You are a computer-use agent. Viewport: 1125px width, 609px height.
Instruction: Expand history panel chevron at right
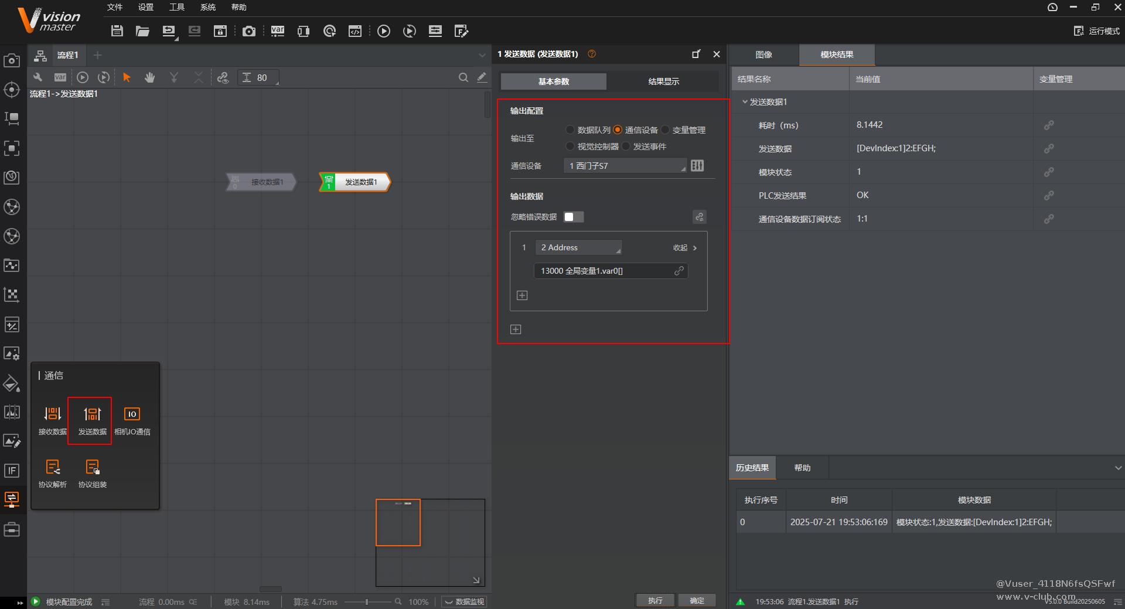pyautogui.click(x=1118, y=468)
